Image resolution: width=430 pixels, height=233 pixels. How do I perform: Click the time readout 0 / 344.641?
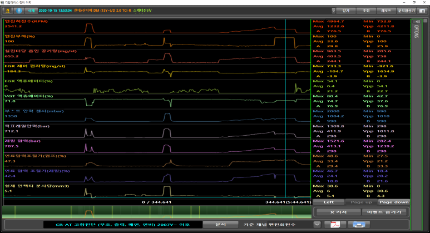tap(156, 202)
